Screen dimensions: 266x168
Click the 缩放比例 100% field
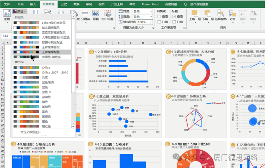(x=143, y=22)
